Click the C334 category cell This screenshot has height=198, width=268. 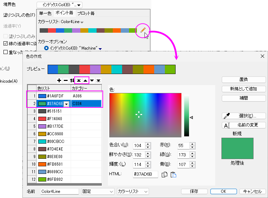pyautogui.click(x=86, y=104)
